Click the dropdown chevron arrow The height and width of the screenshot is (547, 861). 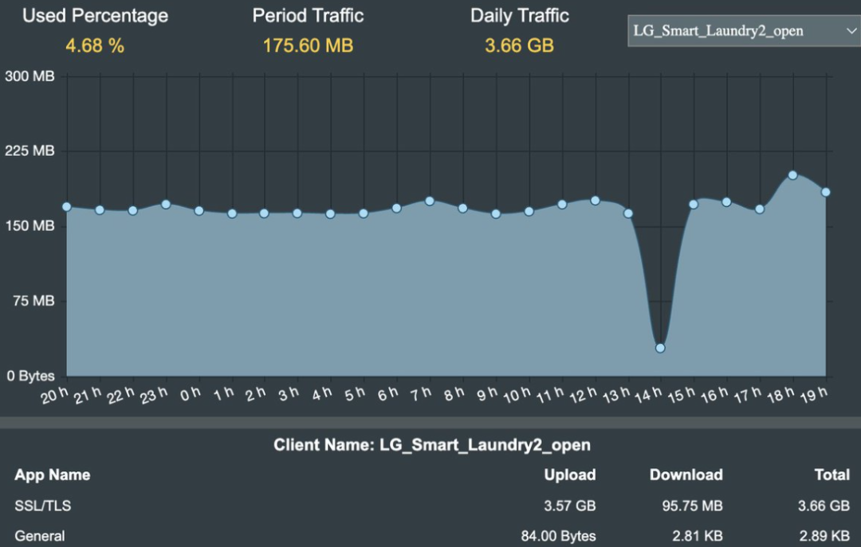[851, 31]
